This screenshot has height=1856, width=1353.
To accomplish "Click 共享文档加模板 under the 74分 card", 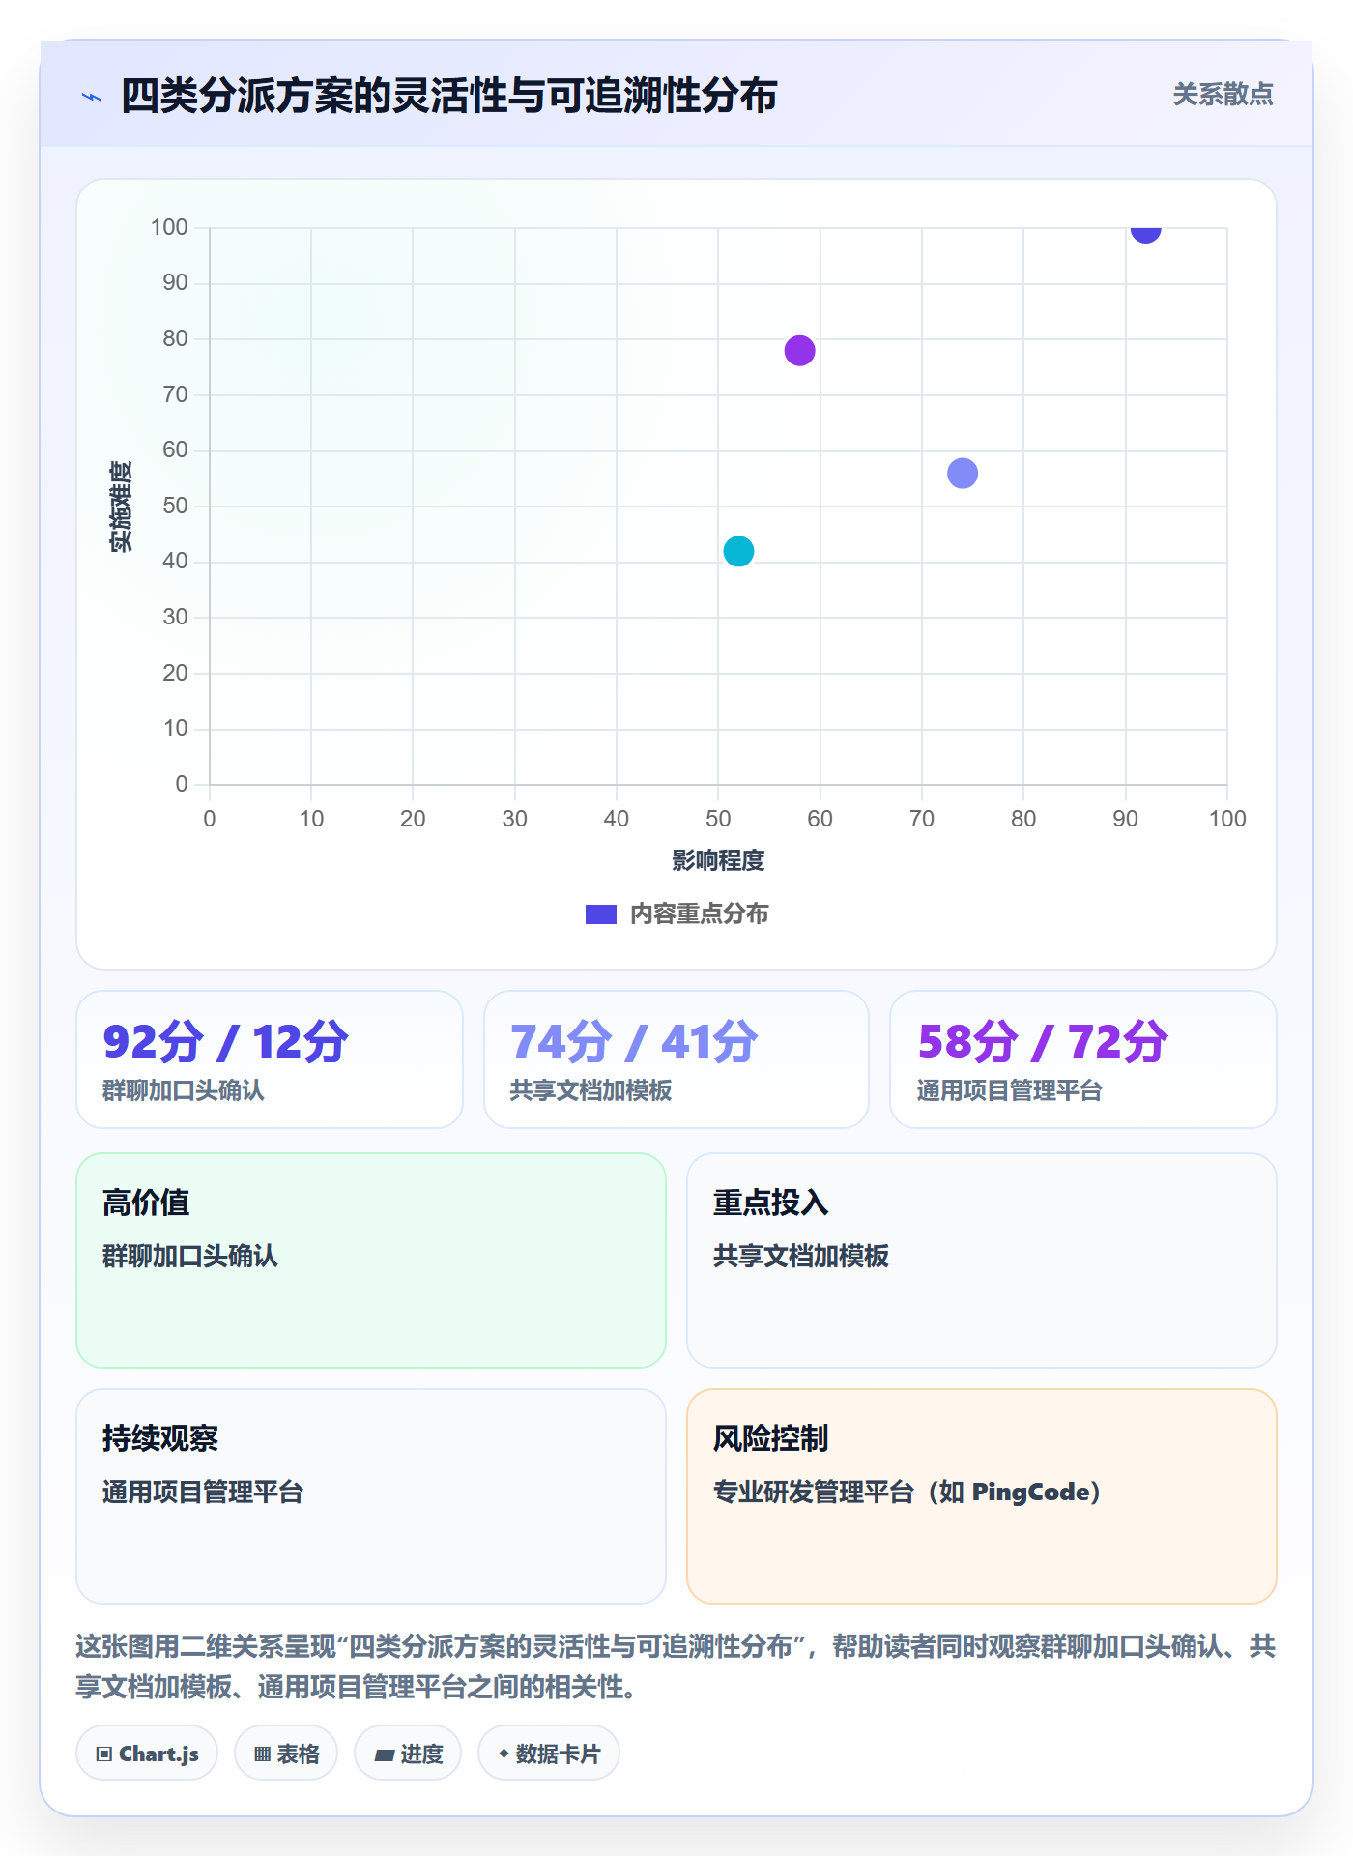I will click(x=591, y=1090).
